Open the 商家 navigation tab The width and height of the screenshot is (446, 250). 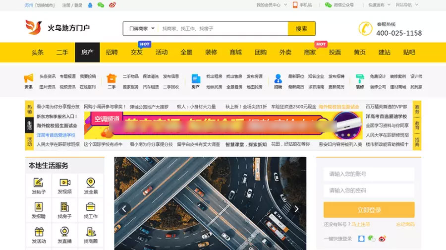(310, 53)
